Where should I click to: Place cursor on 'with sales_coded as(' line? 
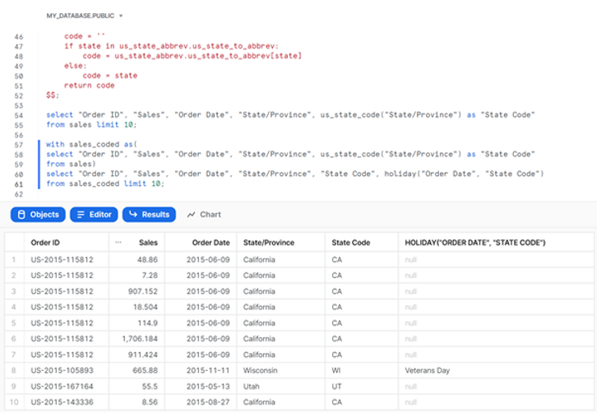coord(91,145)
